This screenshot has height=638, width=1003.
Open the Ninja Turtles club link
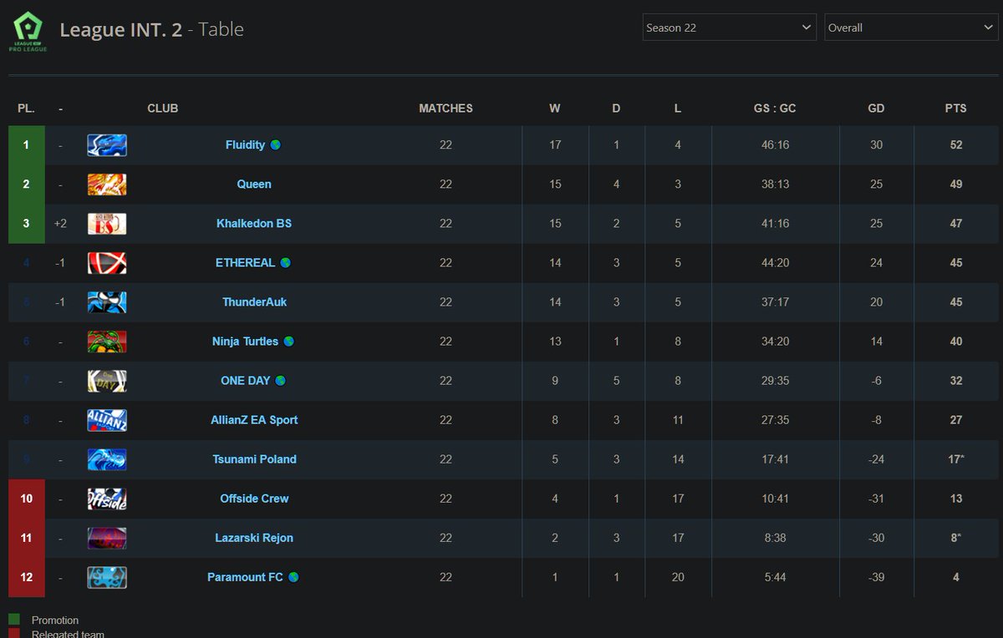(245, 342)
